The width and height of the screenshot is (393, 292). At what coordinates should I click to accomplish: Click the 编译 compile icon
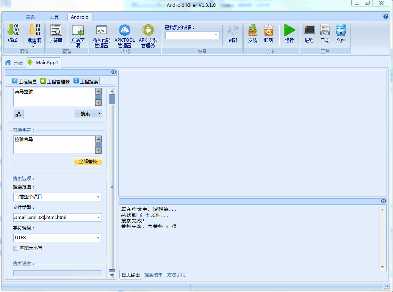pyautogui.click(x=13, y=33)
